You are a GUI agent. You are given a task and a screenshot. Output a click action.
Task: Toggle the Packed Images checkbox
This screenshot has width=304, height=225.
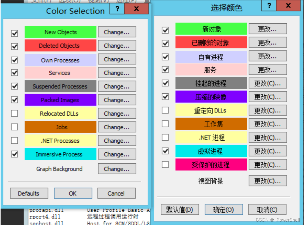14,100
